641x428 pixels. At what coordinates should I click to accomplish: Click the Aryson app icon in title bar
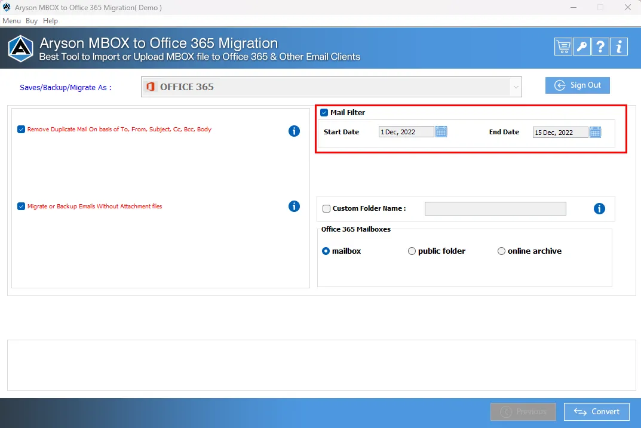tap(7, 7)
